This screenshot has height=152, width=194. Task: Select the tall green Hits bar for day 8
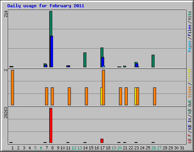click(x=51, y=24)
